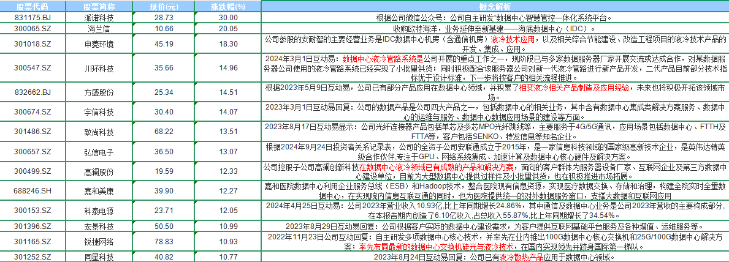
Task: Click the 概念解析 column header
Action: coord(494,6)
